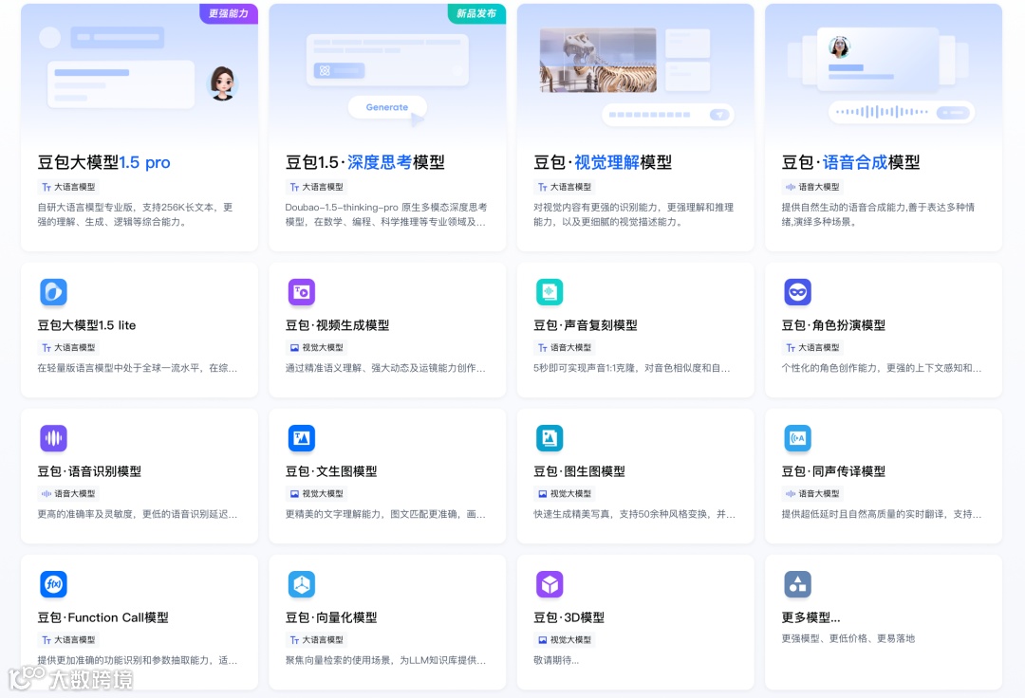Select the 豆包·角色扮演模型 title

point(833,325)
